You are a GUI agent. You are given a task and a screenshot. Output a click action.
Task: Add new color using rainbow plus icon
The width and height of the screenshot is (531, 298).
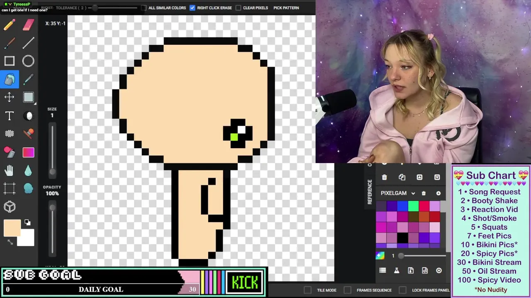click(x=380, y=255)
